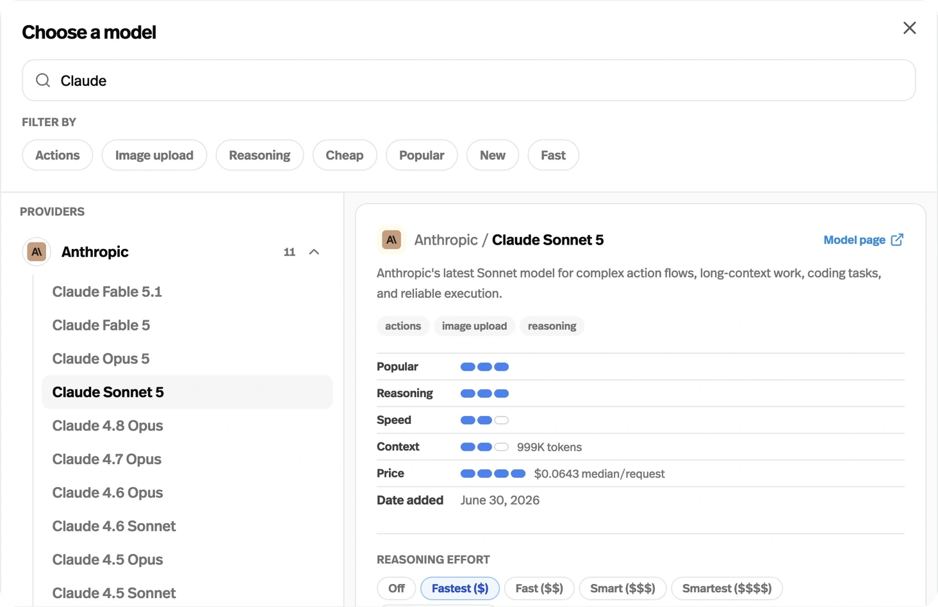938x607 pixels.
Task: Click the Claude Sonnet 5 description text
Action: [x=629, y=283]
